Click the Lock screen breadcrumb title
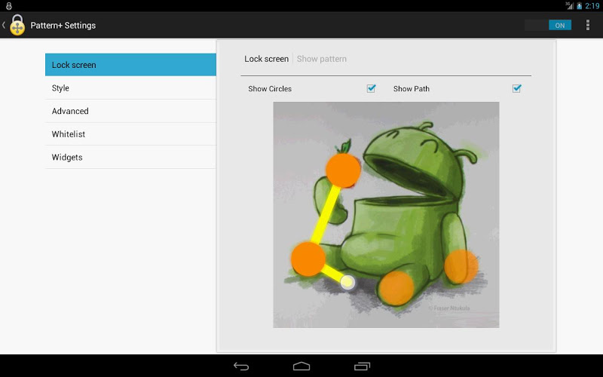 point(267,59)
